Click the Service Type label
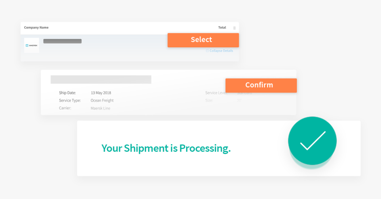 point(70,100)
